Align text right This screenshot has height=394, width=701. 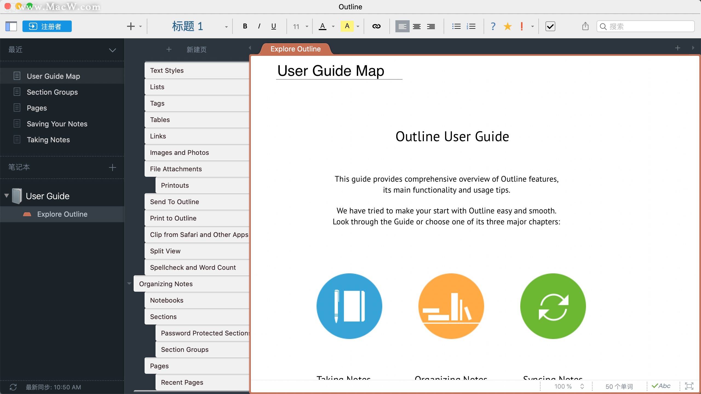point(431,26)
